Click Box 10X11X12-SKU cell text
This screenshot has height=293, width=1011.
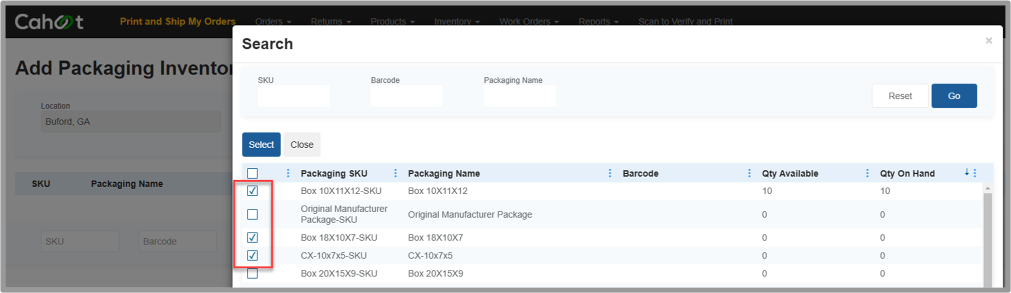pyautogui.click(x=341, y=191)
